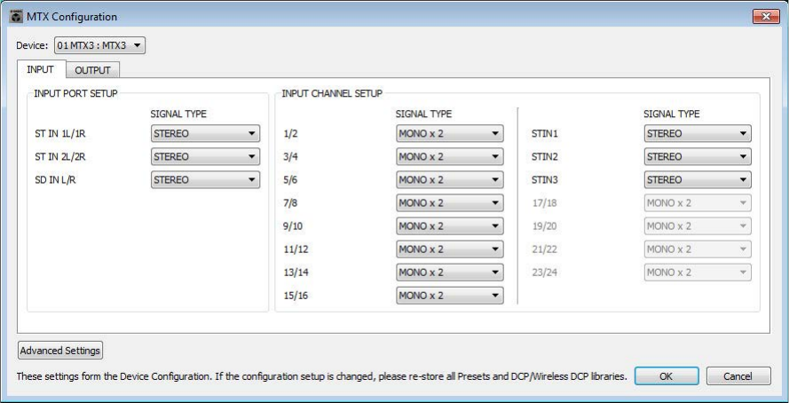Open signal type dropdown for channel 15/16
The image size is (789, 403).
(x=450, y=296)
